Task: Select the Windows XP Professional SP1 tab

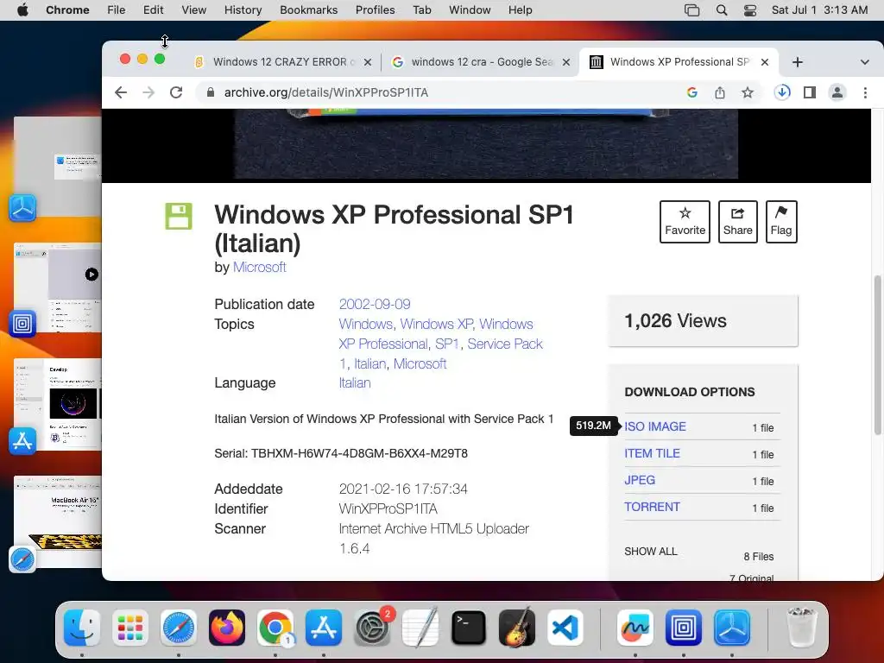Action: coord(679,62)
